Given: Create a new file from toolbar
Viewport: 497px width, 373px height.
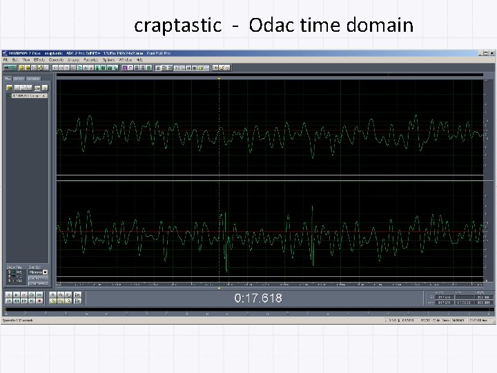Looking at the screenshot, I should (21, 68).
